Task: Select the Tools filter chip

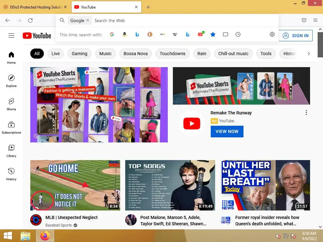Action: coord(266,54)
